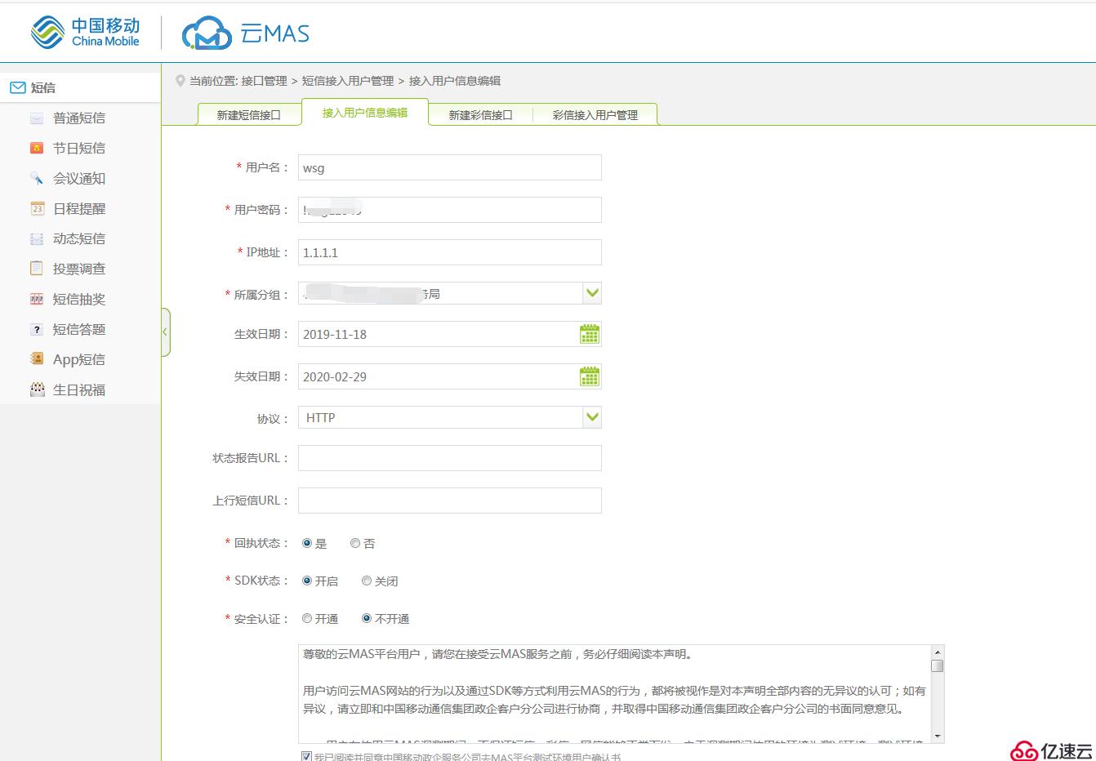Open 投票调查 in the sidebar
The height and width of the screenshot is (761, 1096).
tap(79, 269)
